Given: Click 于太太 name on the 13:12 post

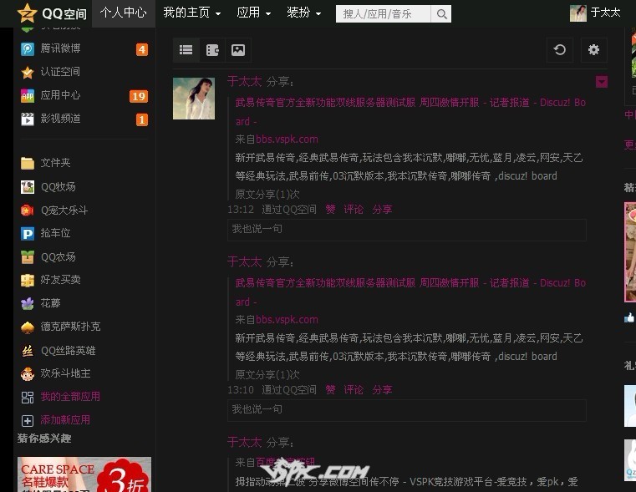Looking at the screenshot, I should (245, 82).
